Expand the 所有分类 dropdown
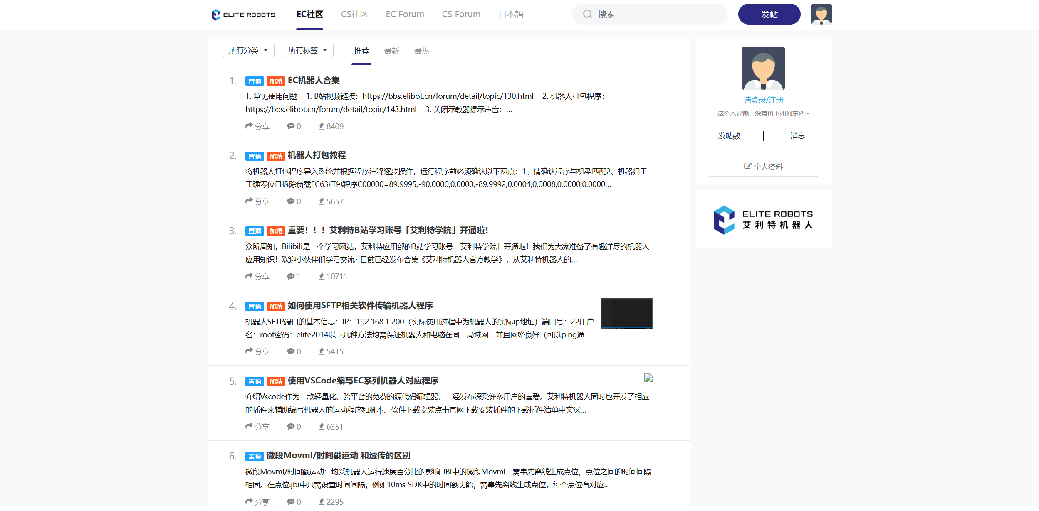Viewport: 1039px width, 511px height. tap(248, 50)
